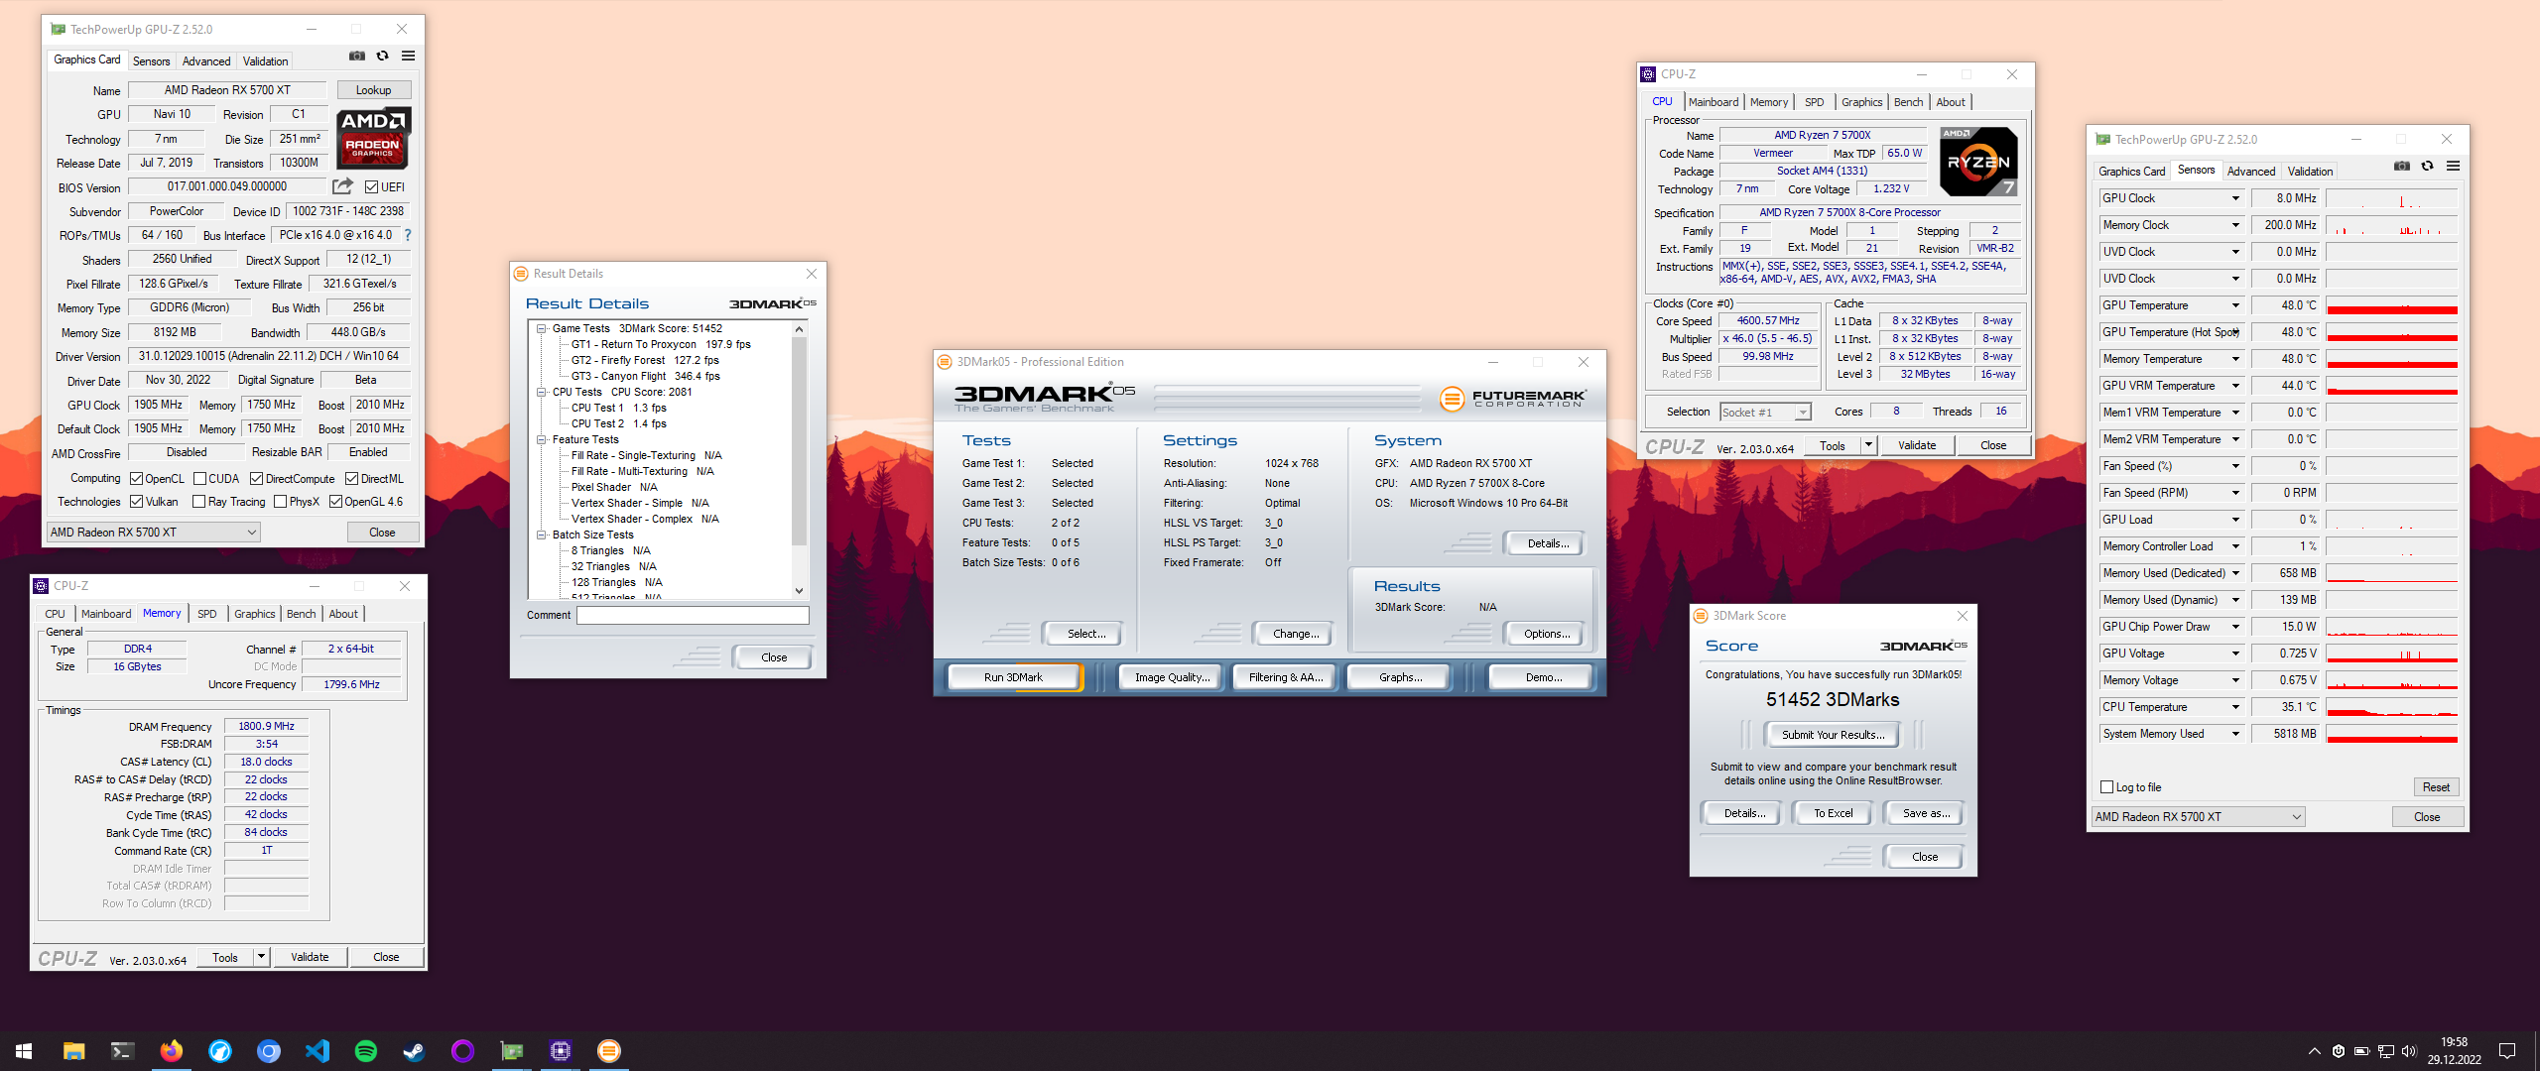This screenshot has height=1071, width=2540.
Task: Open Advanced tab in GPU-Z Graphics Card window
Action: tap(206, 61)
